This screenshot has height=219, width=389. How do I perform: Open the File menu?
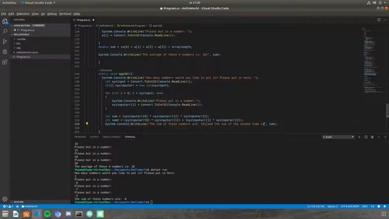(x=4, y=14)
